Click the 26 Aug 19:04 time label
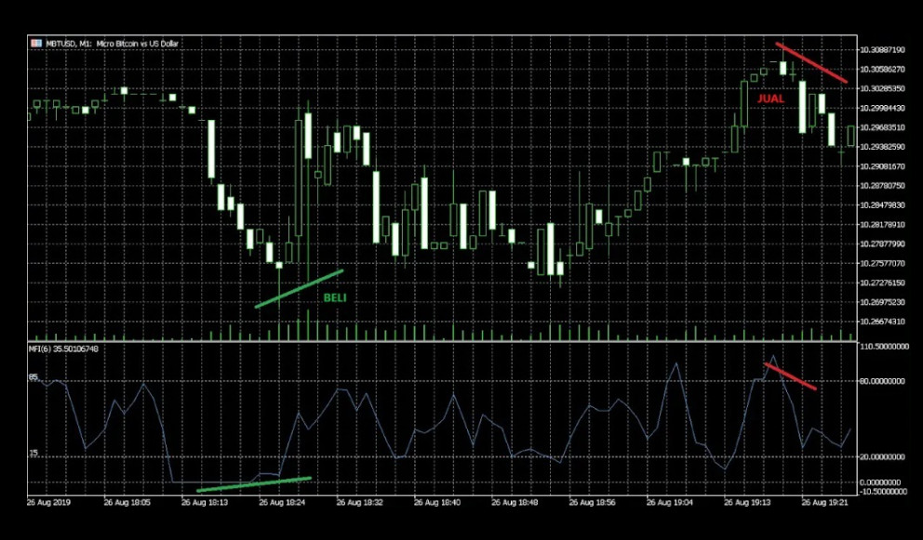Viewport: 923px width, 540px height. point(668,501)
